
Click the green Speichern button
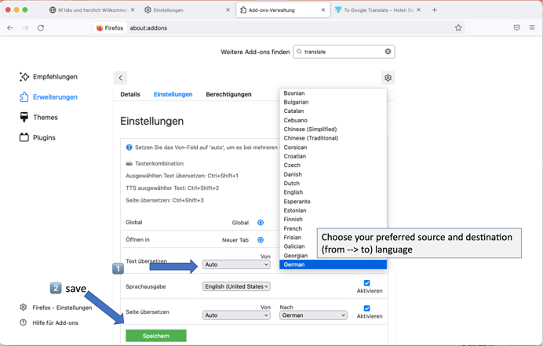click(x=156, y=336)
